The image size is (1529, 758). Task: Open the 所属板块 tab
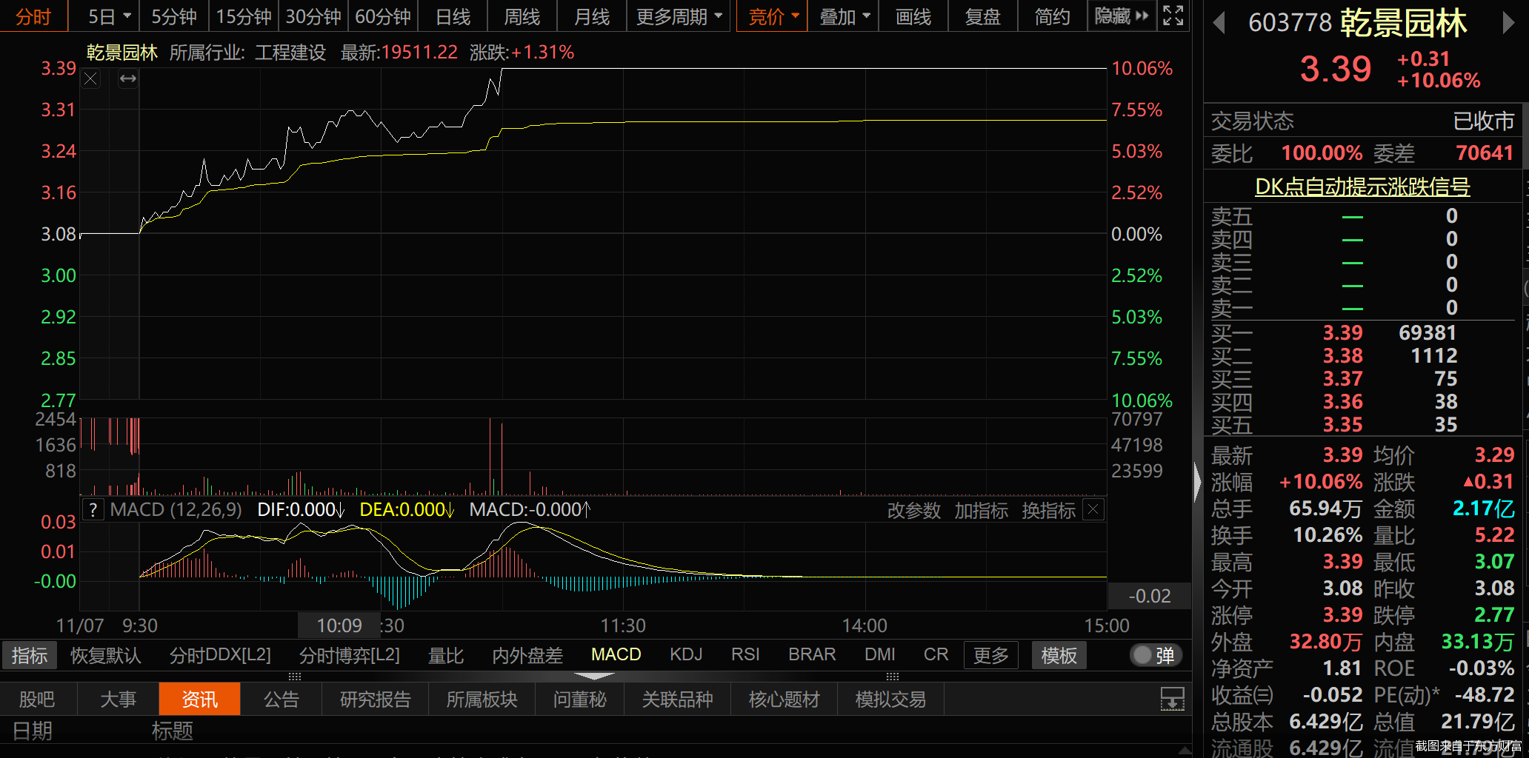tap(482, 699)
